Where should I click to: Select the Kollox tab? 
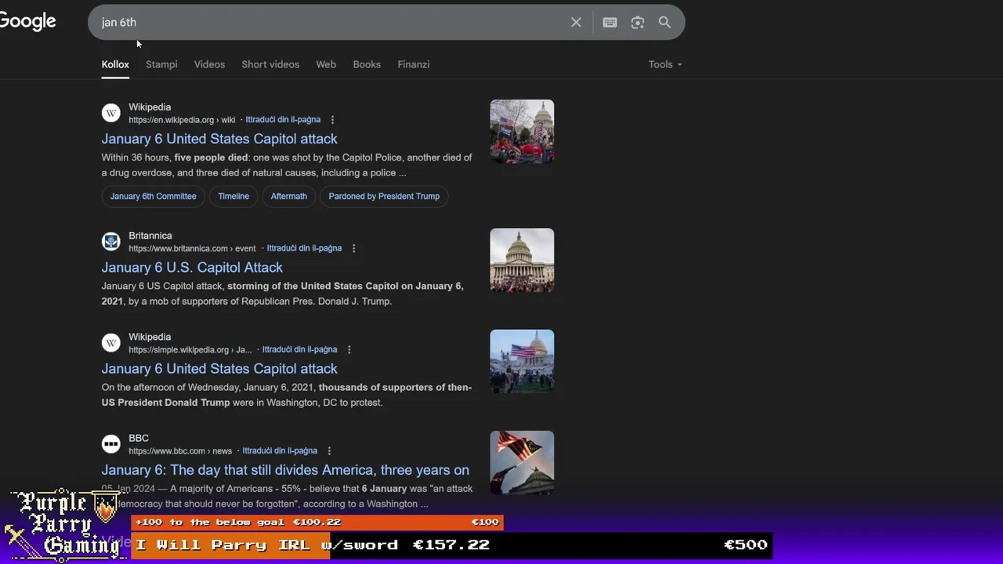(x=115, y=64)
